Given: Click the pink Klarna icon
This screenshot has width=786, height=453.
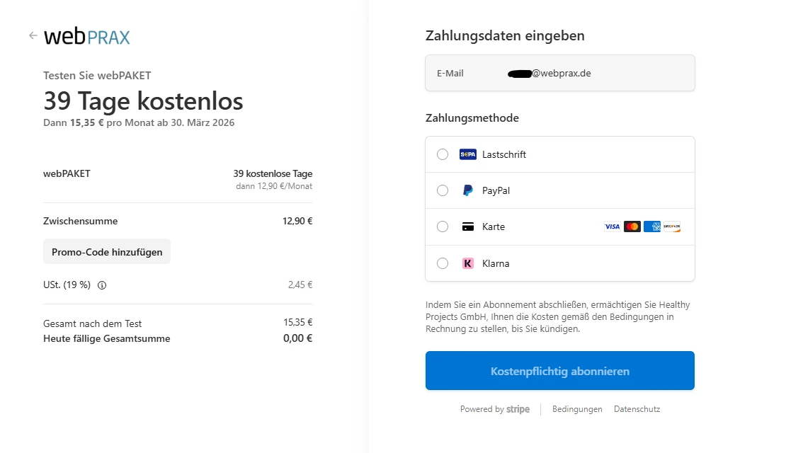Looking at the screenshot, I should [468, 263].
